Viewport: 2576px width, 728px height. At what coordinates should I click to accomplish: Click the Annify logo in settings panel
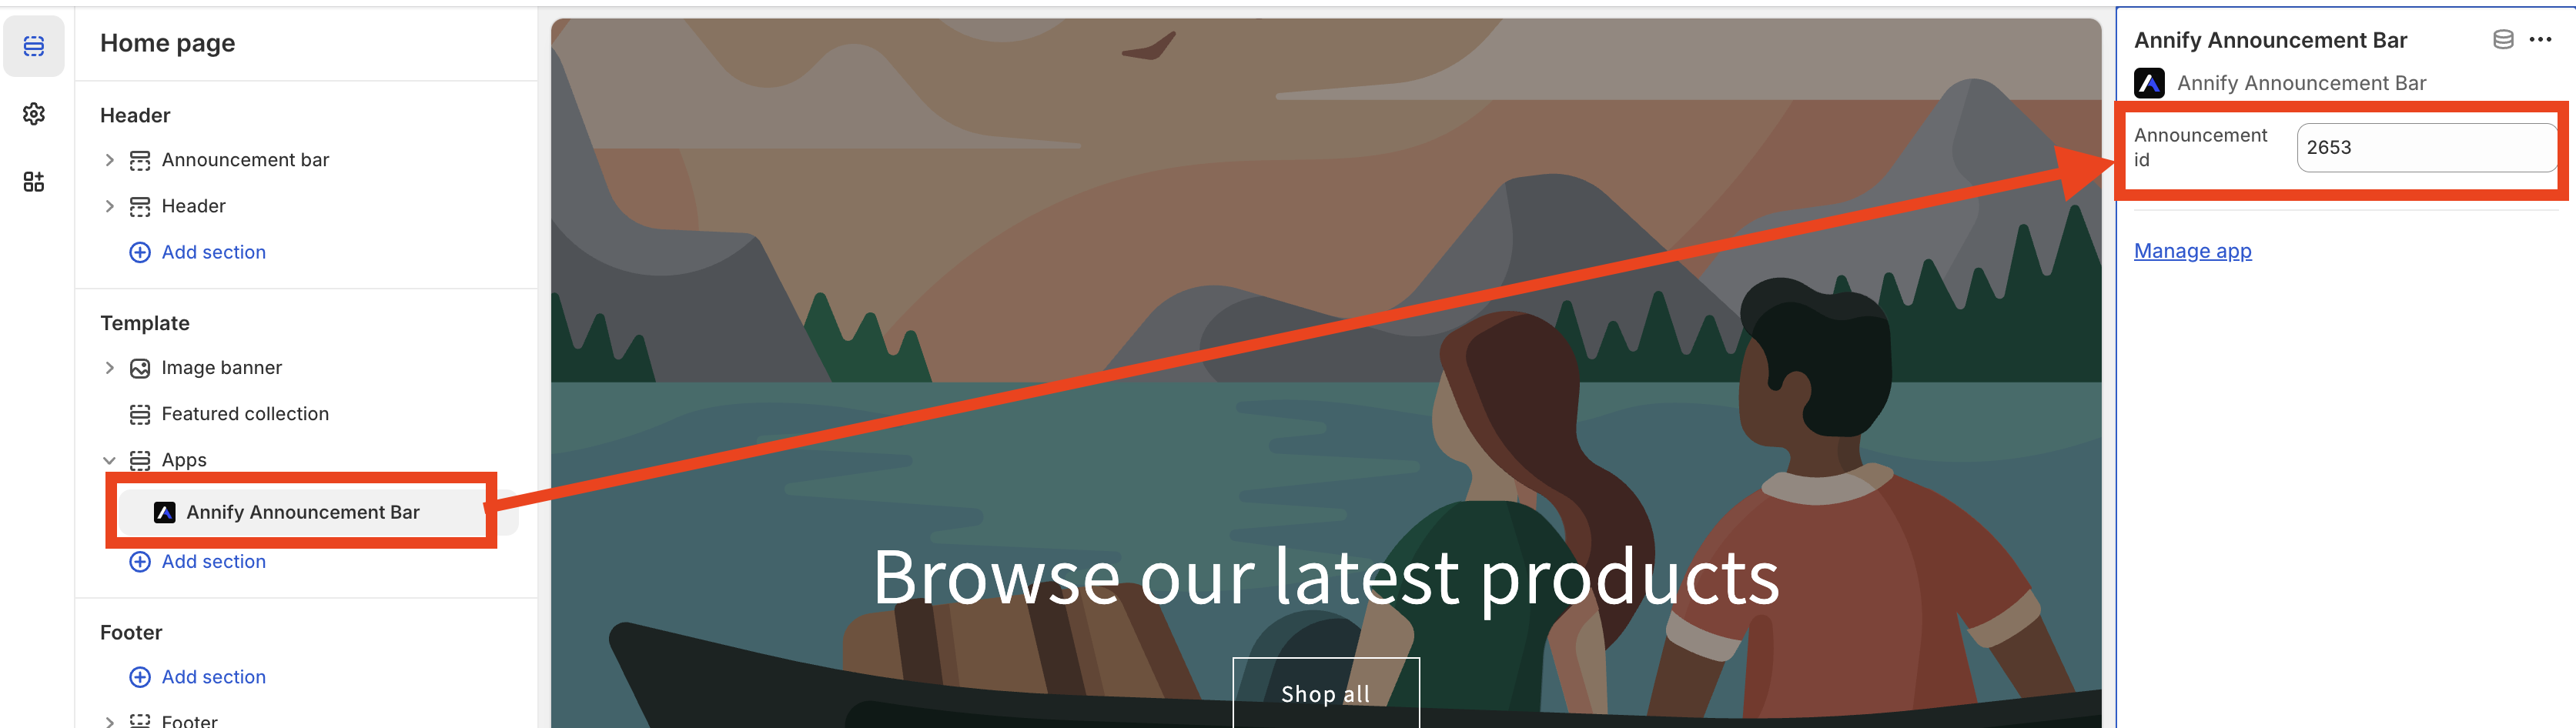click(2149, 83)
